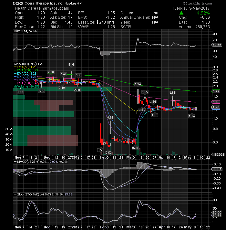This screenshot has width=226, height=230.
Task: Click the pink 1.42 tag on price axis
Action: pos(216,102)
